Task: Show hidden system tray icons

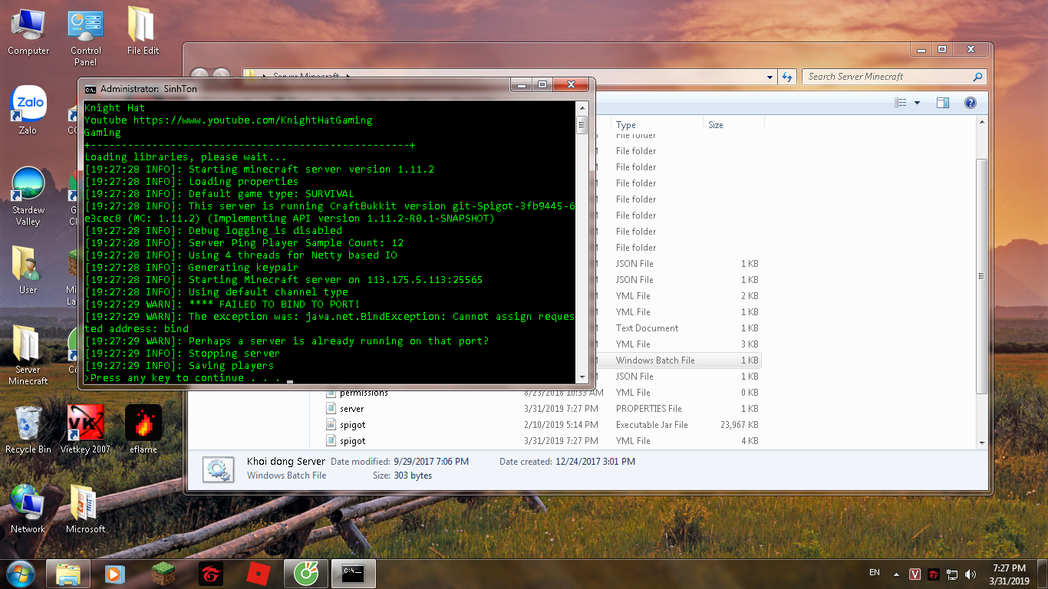Action: (896, 574)
